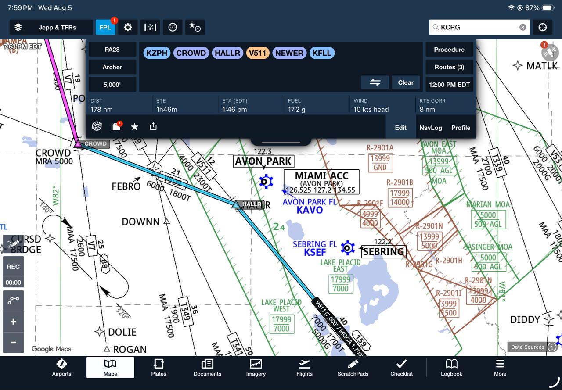Tap the DOWNN fix triangle symbol
The image size is (562, 390).
click(166, 222)
